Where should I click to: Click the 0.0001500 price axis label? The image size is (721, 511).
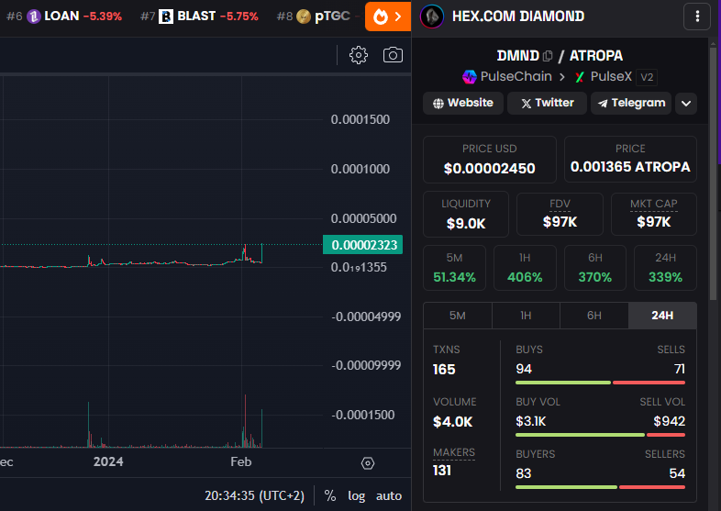(x=360, y=119)
